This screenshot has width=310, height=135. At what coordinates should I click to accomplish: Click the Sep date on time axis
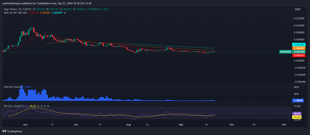(x=181, y=124)
